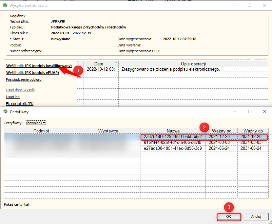Click the 2021-03-03 valid-from date cell
The height and width of the screenshot is (224, 272).
[219, 143]
